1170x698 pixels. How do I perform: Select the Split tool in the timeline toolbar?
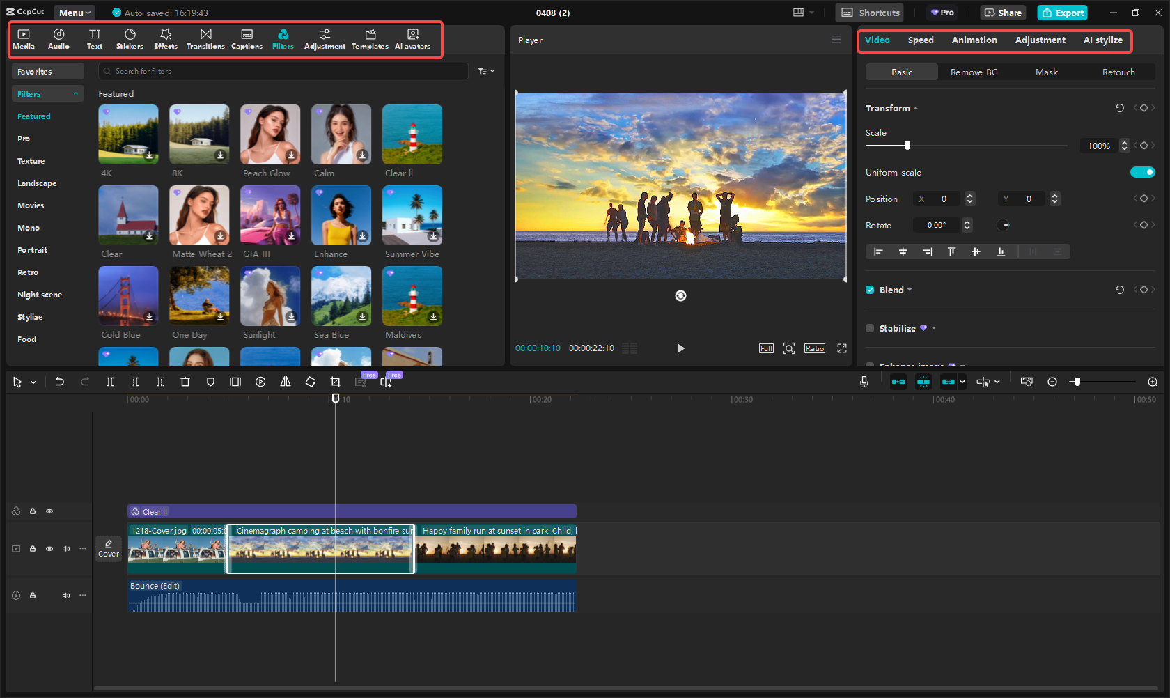point(109,382)
